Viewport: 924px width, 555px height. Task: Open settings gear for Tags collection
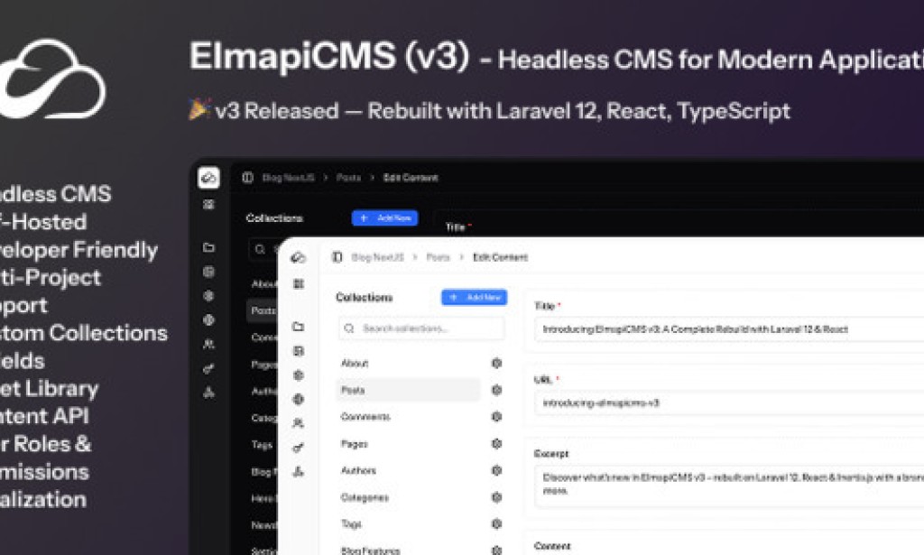point(497,523)
